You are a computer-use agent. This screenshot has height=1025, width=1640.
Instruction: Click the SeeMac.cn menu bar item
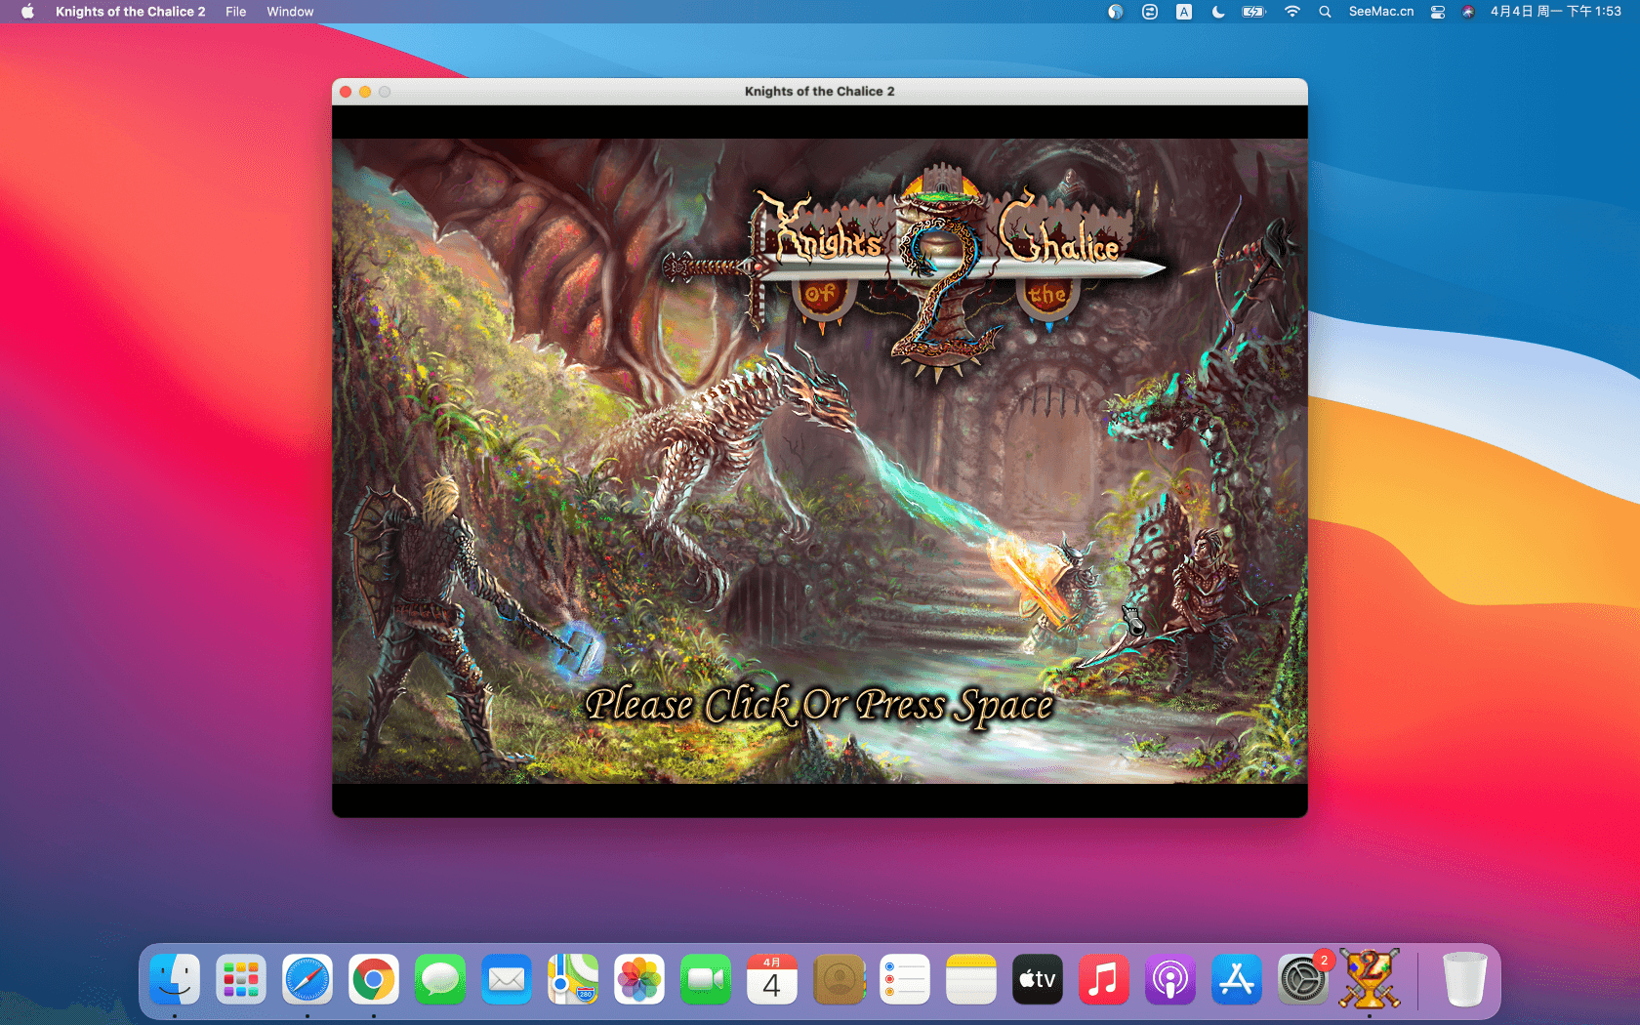click(1381, 12)
